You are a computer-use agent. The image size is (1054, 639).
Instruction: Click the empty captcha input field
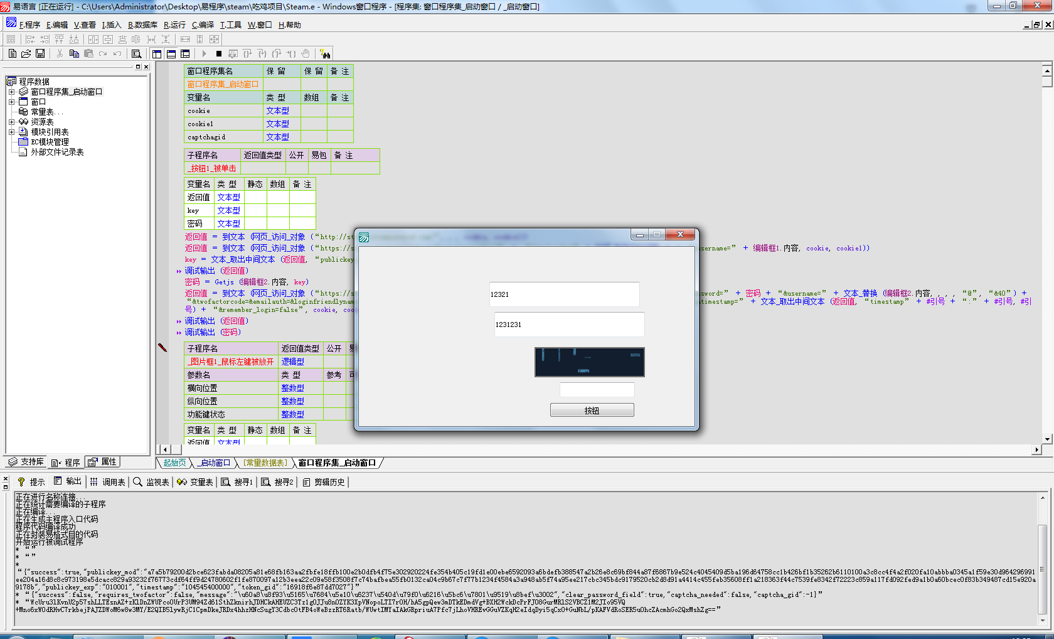pos(597,390)
